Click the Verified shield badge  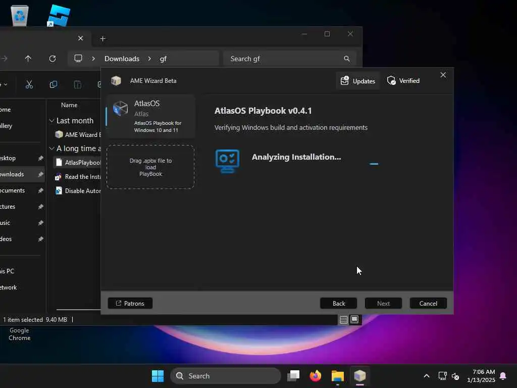403,81
